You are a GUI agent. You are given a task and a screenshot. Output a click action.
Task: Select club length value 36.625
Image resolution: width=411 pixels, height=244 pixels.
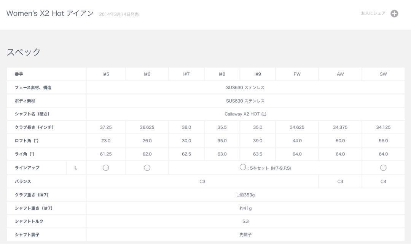point(147,127)
